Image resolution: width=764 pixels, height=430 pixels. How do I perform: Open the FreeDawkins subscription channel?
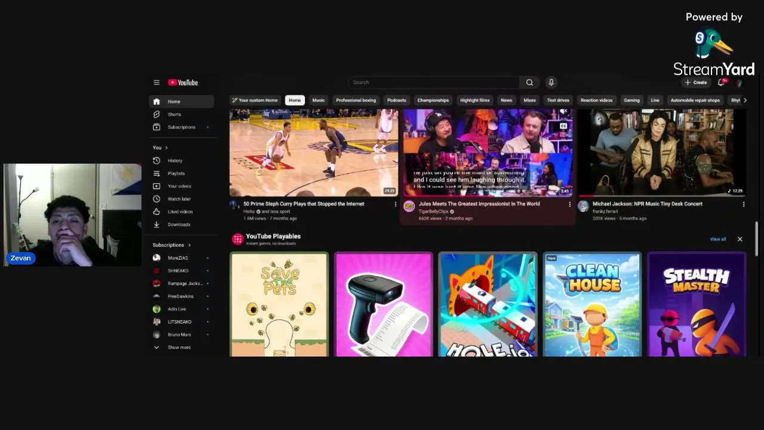181,296
